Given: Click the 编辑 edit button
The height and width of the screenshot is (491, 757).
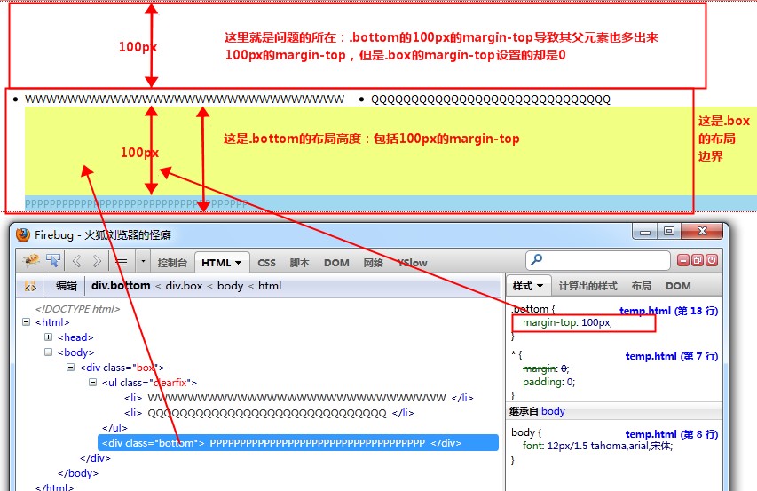Looking at the screenshot, I should click(67, 286).
